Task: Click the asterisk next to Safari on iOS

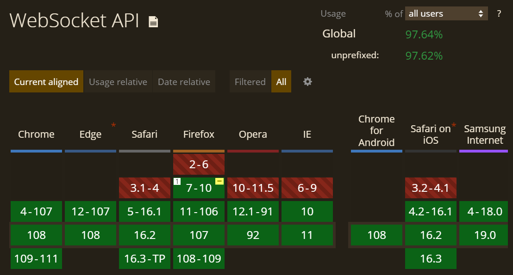Action: click(x=454, y=125)
